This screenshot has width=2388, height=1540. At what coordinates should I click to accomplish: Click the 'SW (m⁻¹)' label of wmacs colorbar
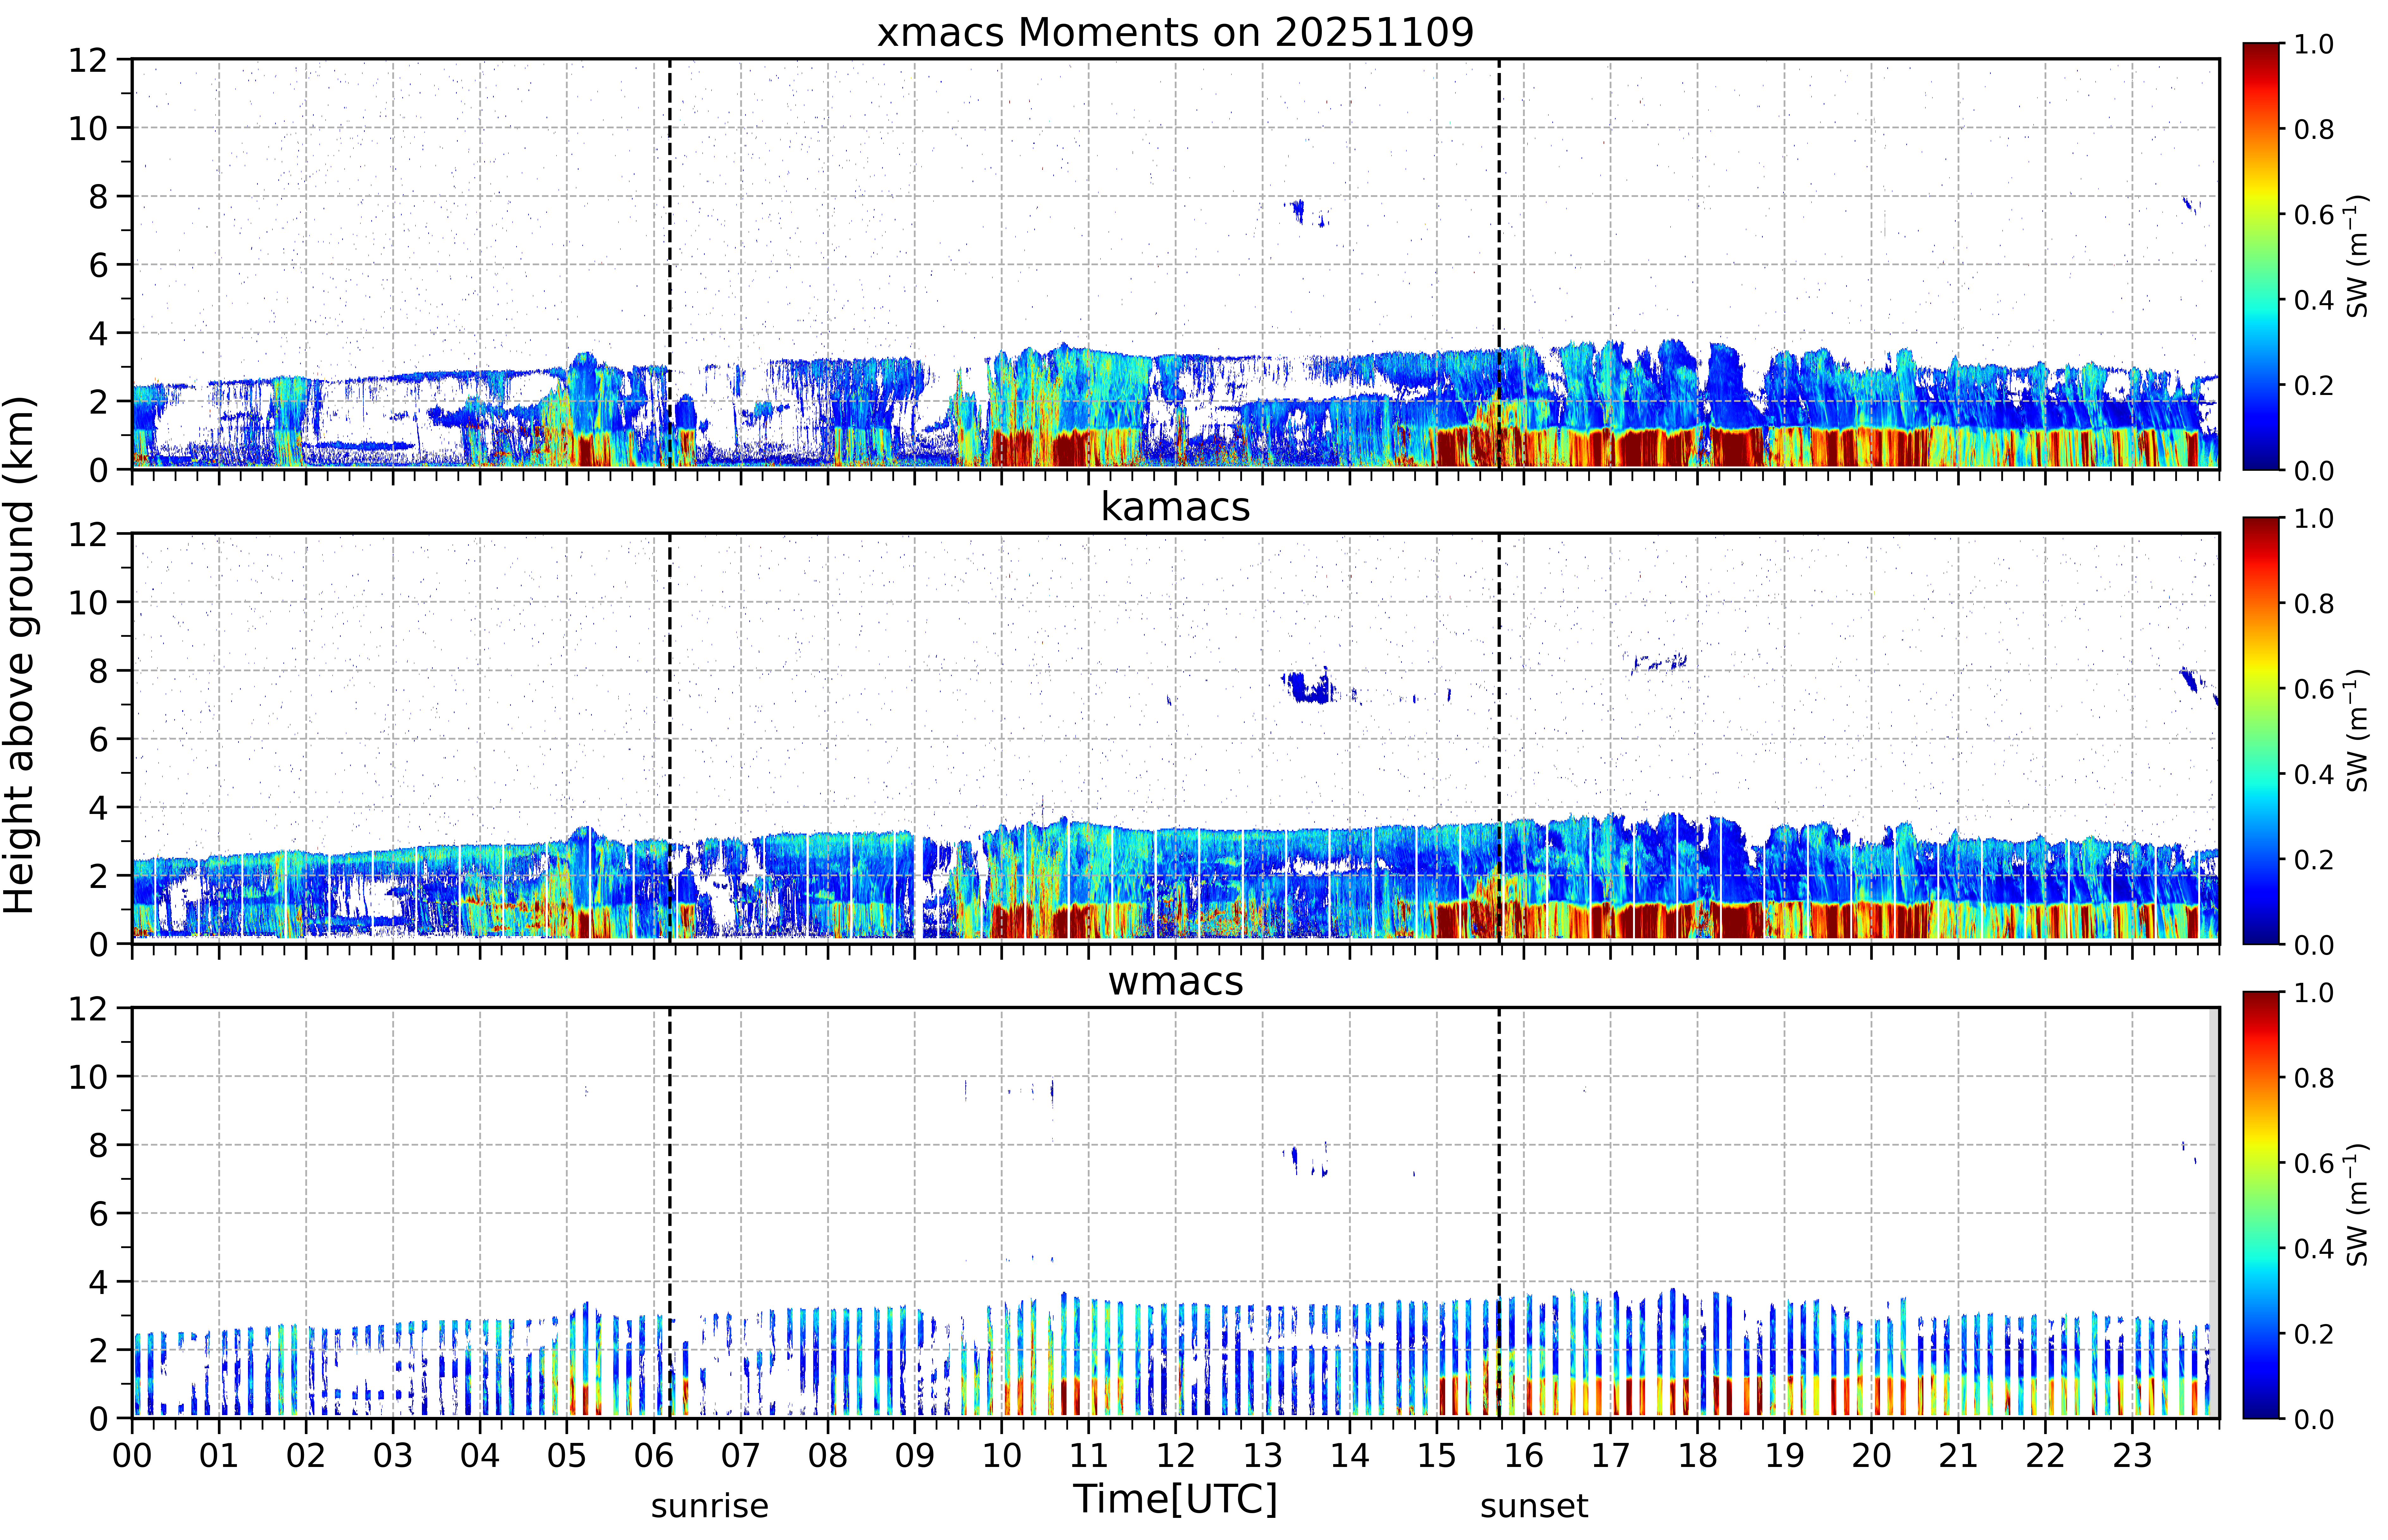click(x=2357, y=1205)
